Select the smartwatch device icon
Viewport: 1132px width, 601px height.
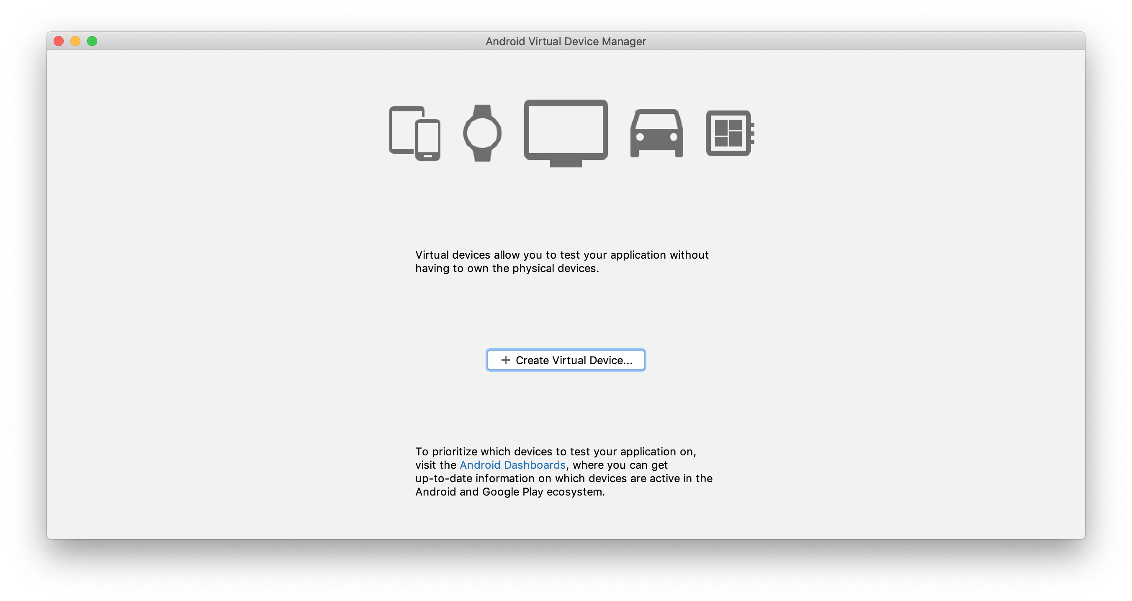pos(483,133)
